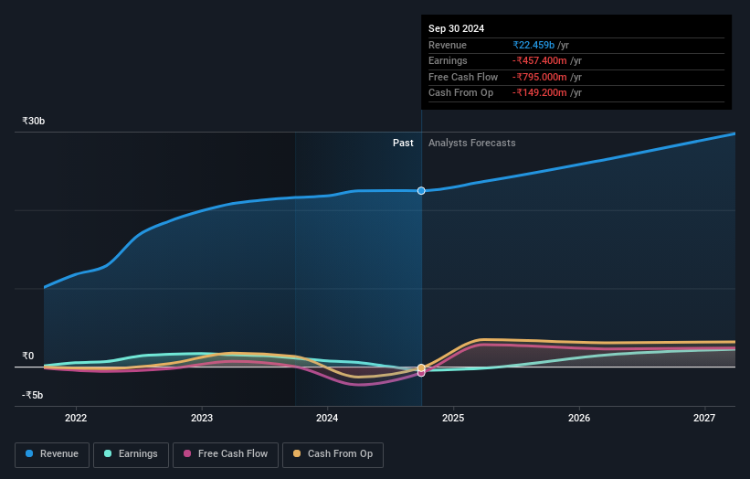The image size is (750, 479).
Task: Click the Earnings row label in tooltip
Action: click(448, 60)
